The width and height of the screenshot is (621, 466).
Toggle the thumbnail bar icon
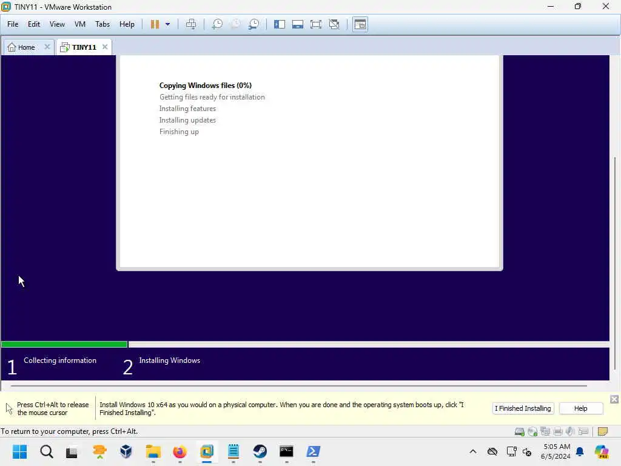coord(298,24)
